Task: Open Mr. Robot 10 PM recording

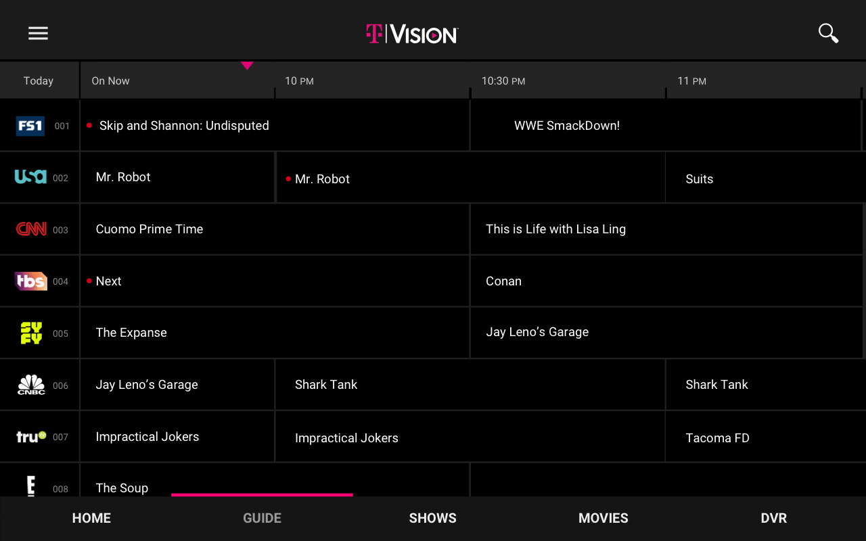Action: pos(470,177)
